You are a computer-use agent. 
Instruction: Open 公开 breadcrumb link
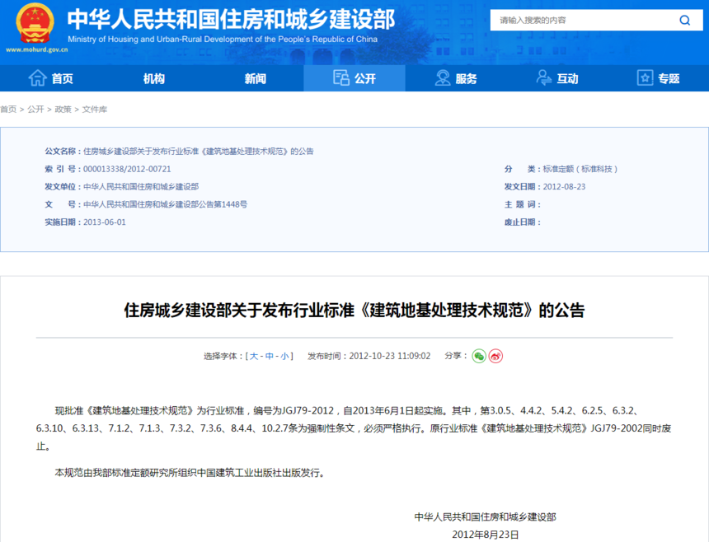coord(35,110)
